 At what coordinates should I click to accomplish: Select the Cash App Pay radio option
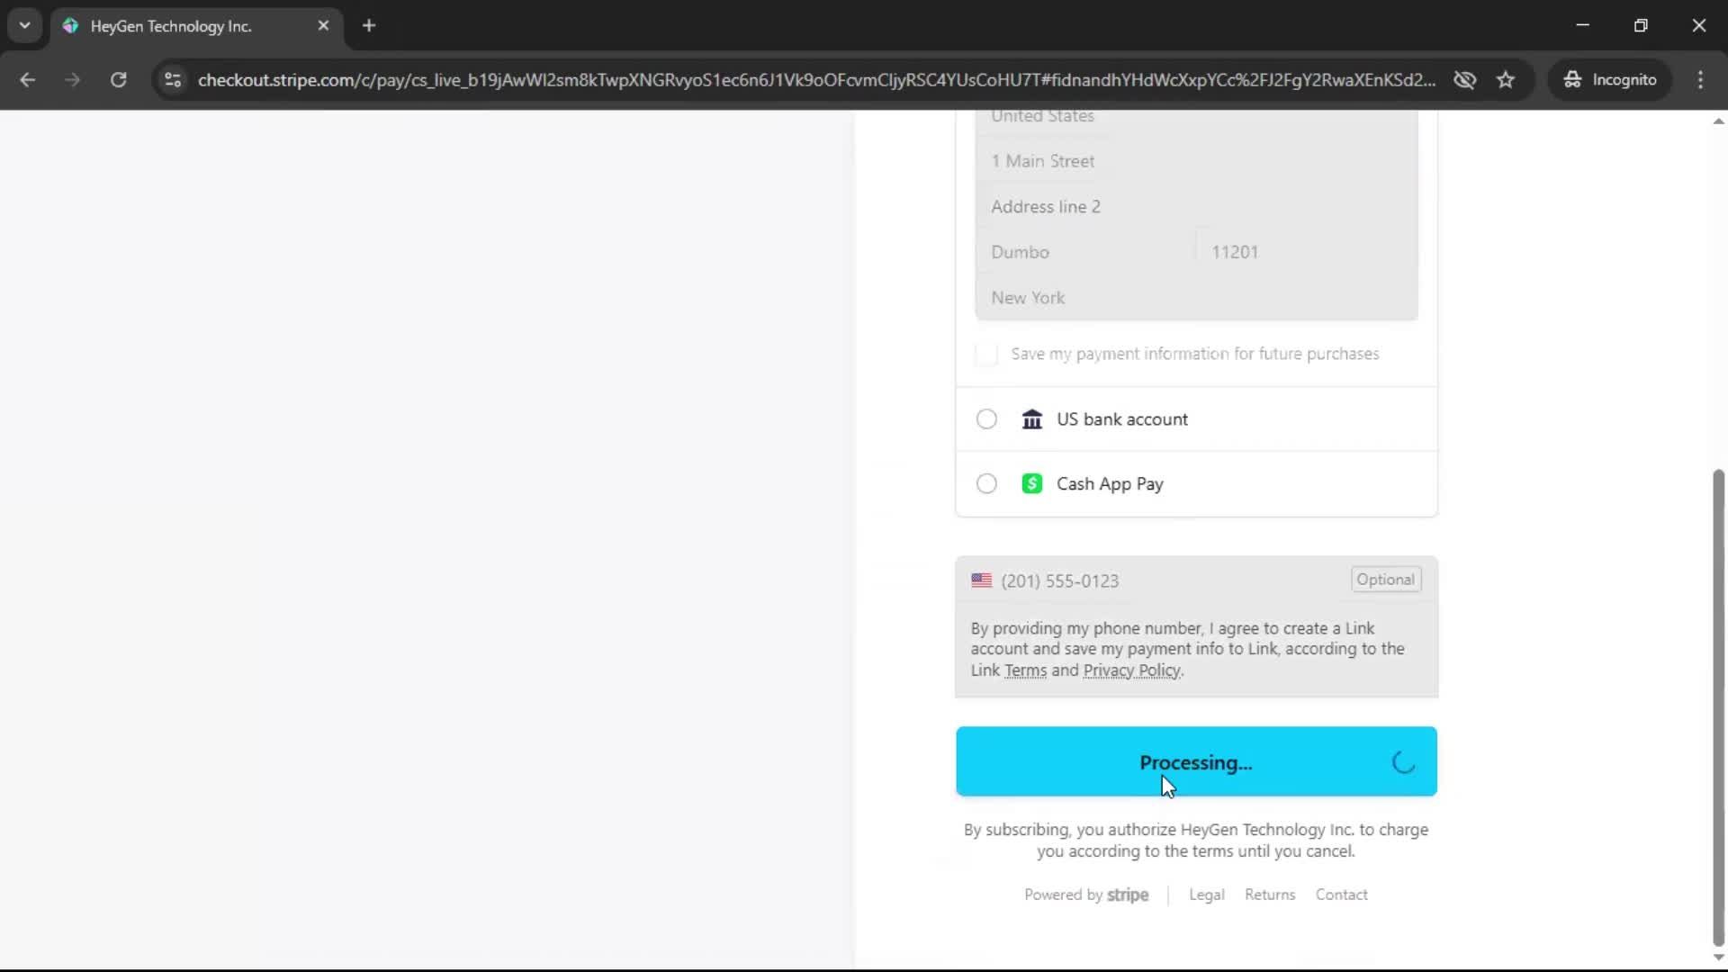986,484
